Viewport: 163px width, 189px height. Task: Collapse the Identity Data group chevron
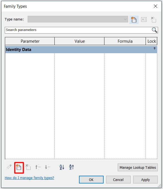pyautogui.click(x=155, y=48)
